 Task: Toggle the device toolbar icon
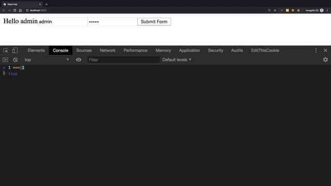pos(15,51)
